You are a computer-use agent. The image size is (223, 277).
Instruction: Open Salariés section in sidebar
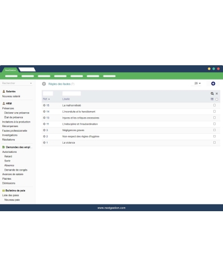pyautogui.click(x=11, y=92)
